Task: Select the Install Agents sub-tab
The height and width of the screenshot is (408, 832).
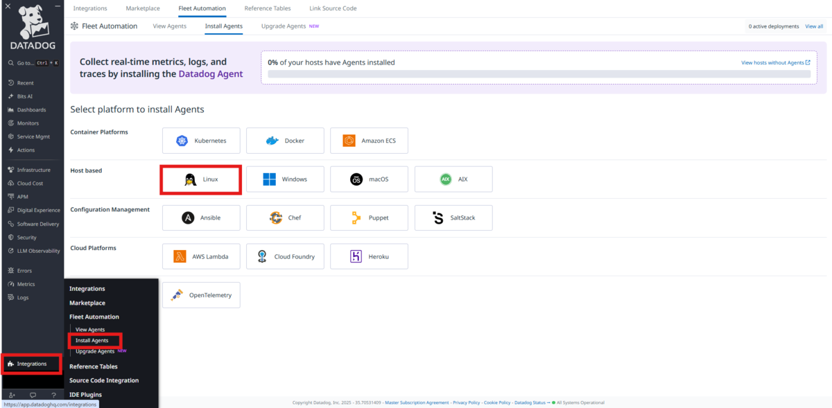Action: (x=224, y=26)
